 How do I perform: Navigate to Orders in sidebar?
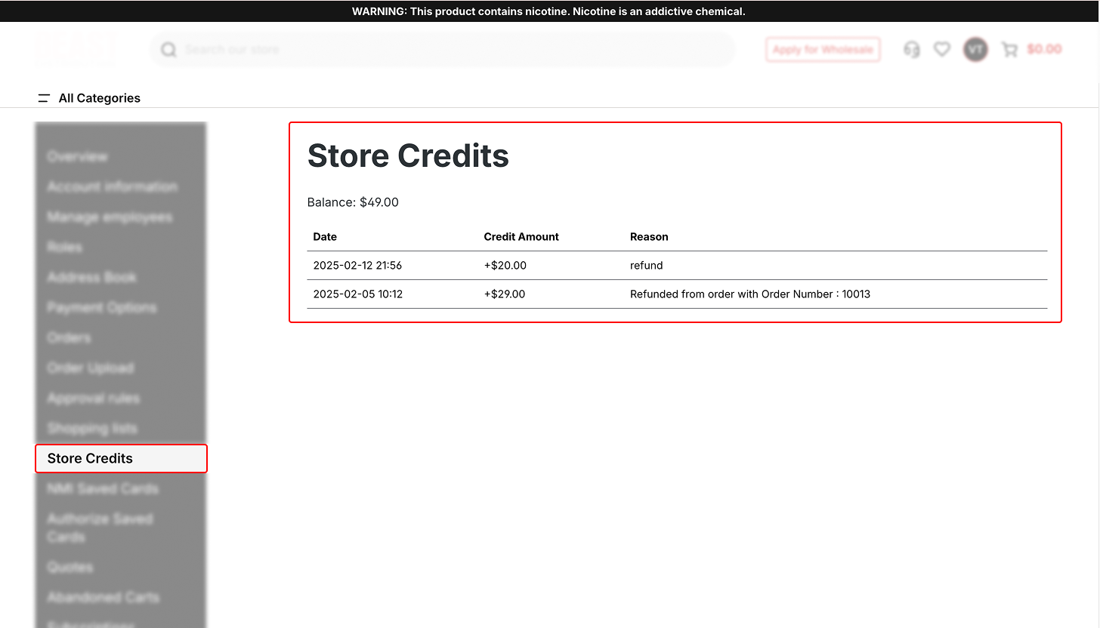(x=69, y=337)
